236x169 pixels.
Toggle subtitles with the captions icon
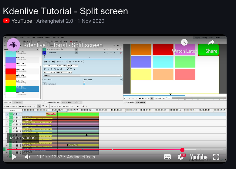point(167,157)
